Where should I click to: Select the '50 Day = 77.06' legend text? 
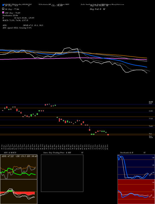[12, 9]
